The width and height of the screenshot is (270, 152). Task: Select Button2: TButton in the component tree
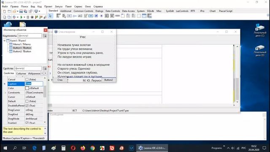pos(22,52)
